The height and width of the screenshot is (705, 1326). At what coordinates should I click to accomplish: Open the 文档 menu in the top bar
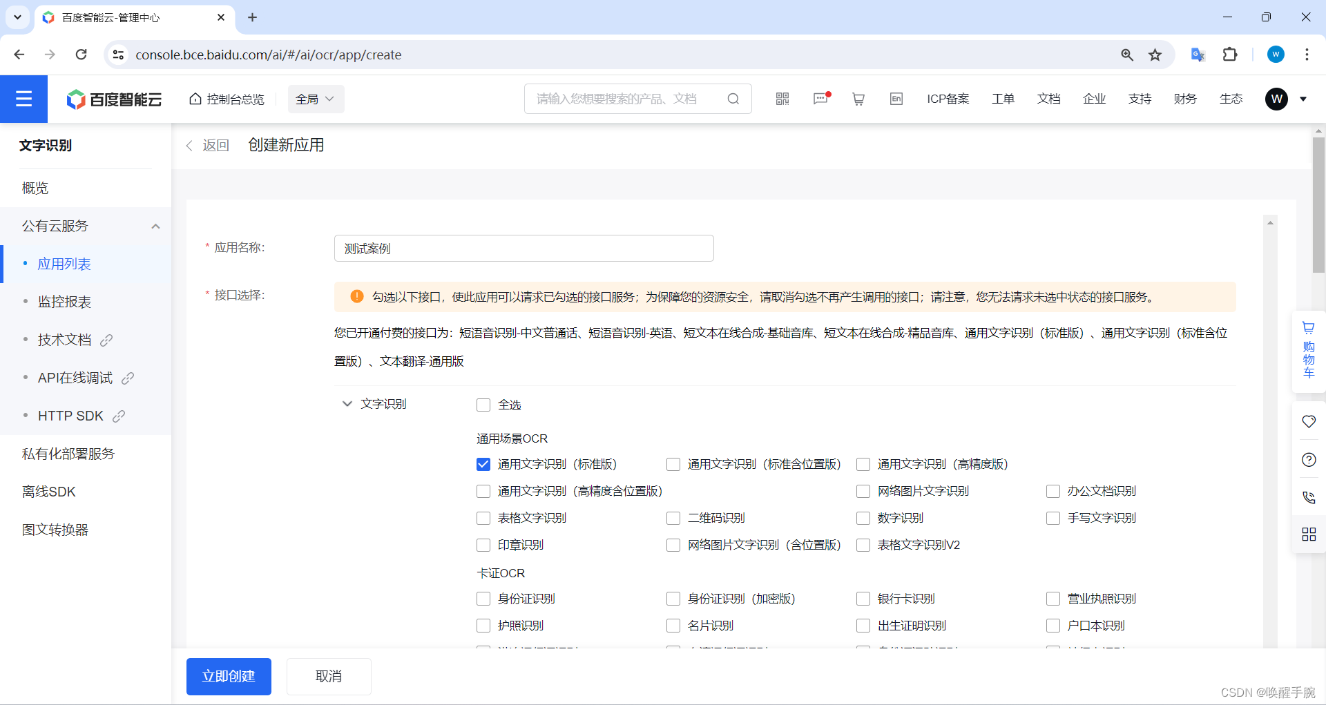pos(1048,99)
